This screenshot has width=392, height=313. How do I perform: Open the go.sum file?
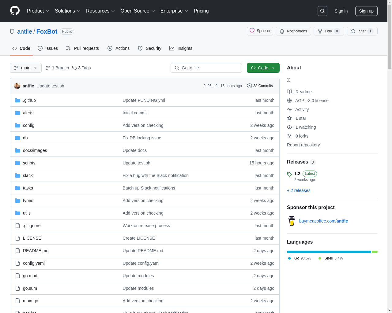[30, 288]
